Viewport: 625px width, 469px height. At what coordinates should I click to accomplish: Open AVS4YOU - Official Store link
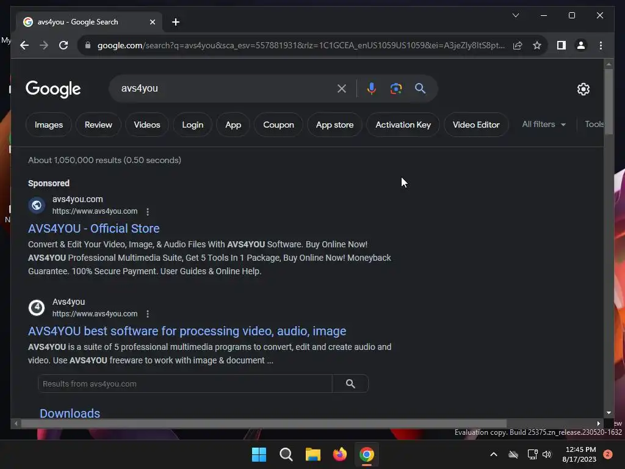click(93, 228)
